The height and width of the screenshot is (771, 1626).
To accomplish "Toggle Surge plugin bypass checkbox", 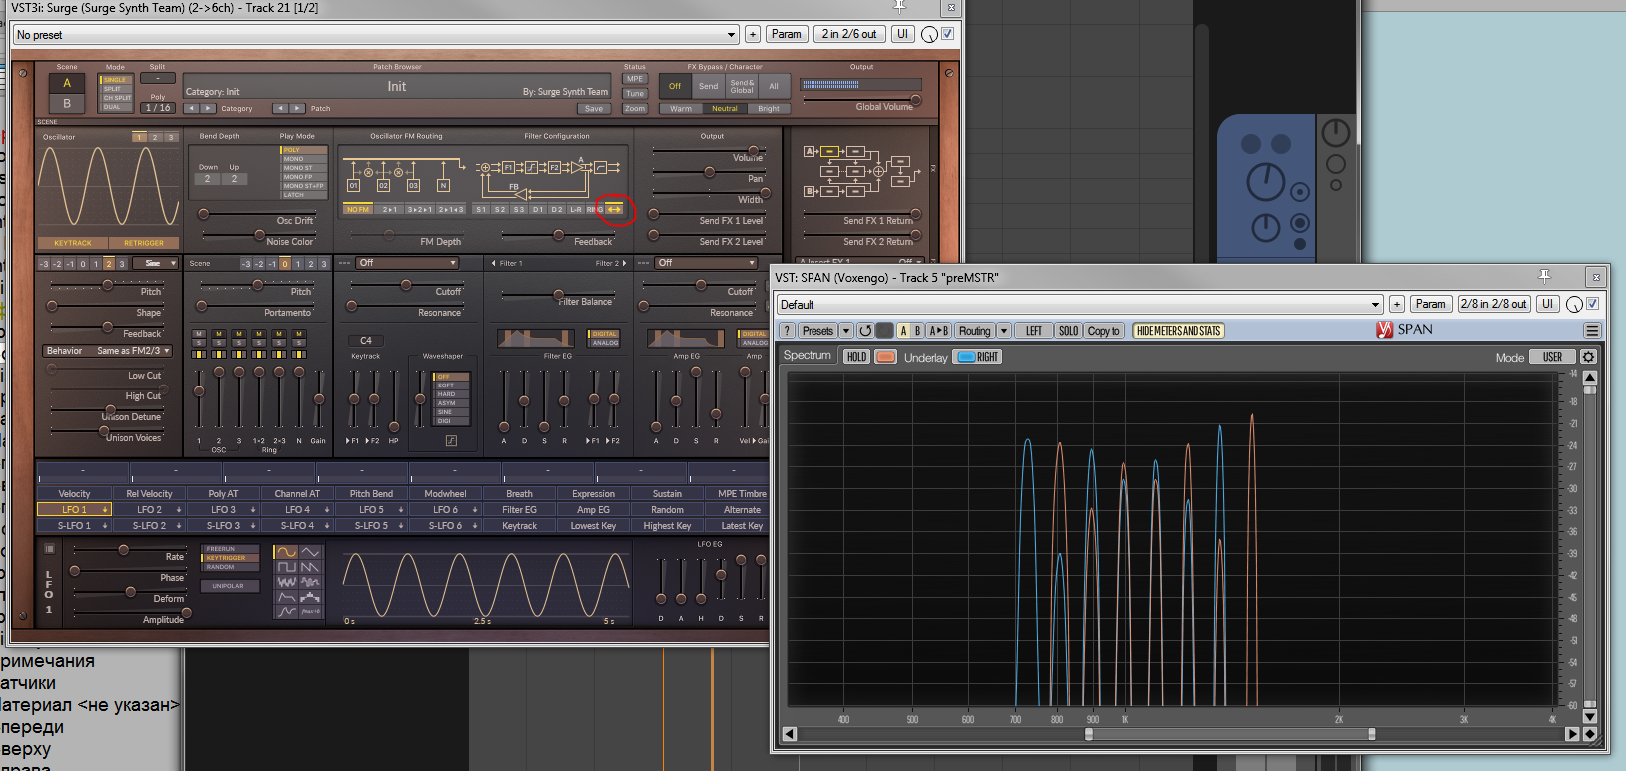I will point(948,33).
